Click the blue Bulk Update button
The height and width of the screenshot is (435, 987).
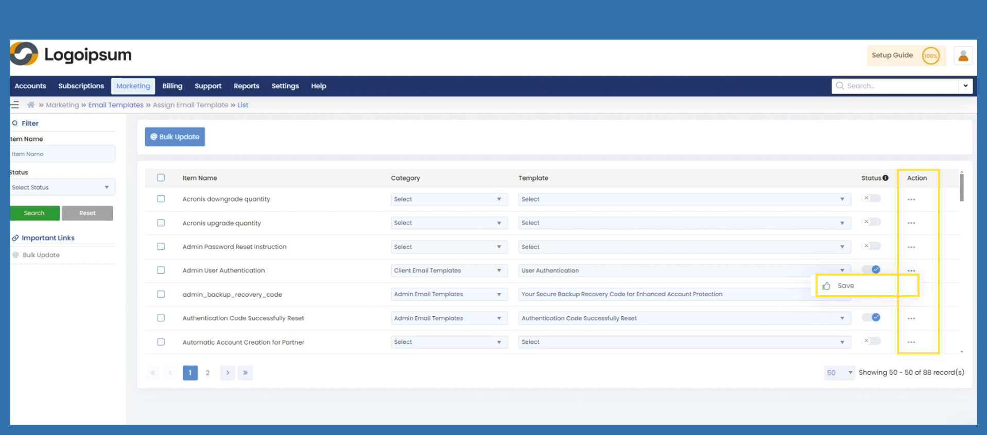pos(175,137)
